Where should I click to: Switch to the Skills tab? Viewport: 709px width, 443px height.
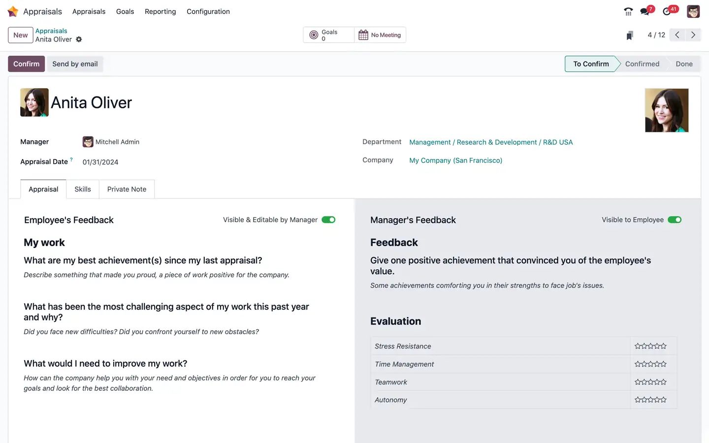[x=82, y=189]
